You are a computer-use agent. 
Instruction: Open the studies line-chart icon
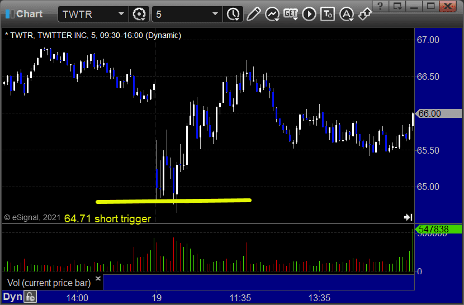(x=272, y=14)
